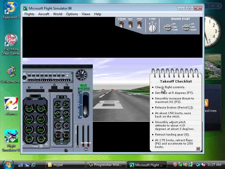Click the right fuel flow gauge 106
The width and height of the screenshot is (225, 169).
pyautogui.click(x=41, y=139)
